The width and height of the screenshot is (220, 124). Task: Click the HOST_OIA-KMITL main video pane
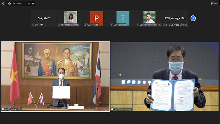(x=56, y=77)
